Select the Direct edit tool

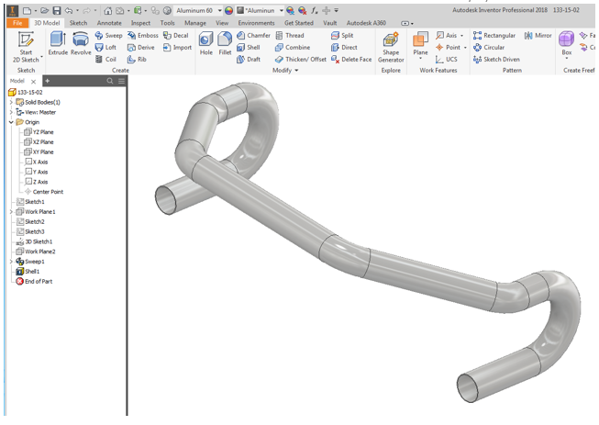[344, 48]
